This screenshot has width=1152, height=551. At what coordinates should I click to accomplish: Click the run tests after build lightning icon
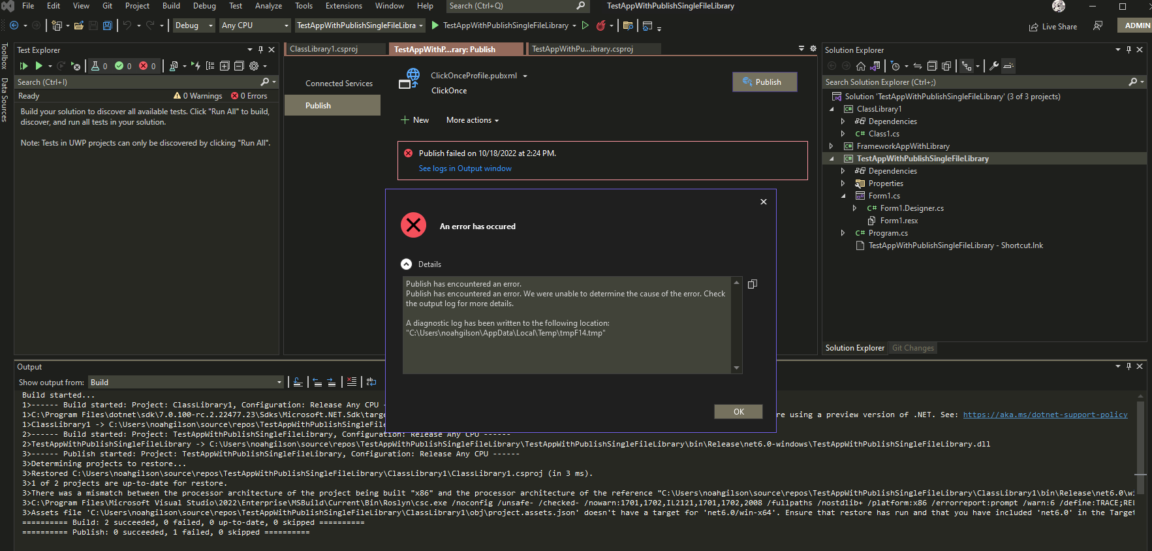tap(196, 66)
